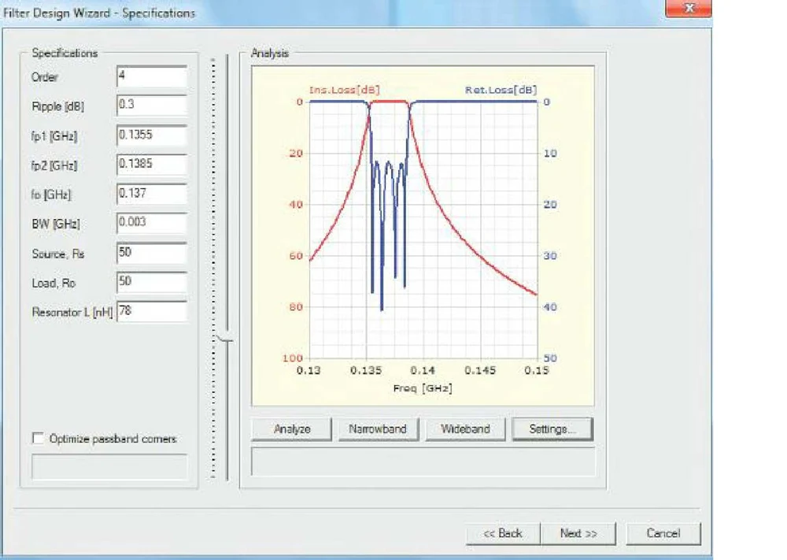787x560 pixels.
Task: Switch plot to Narrowband view
Action: [x=378, y=429]
